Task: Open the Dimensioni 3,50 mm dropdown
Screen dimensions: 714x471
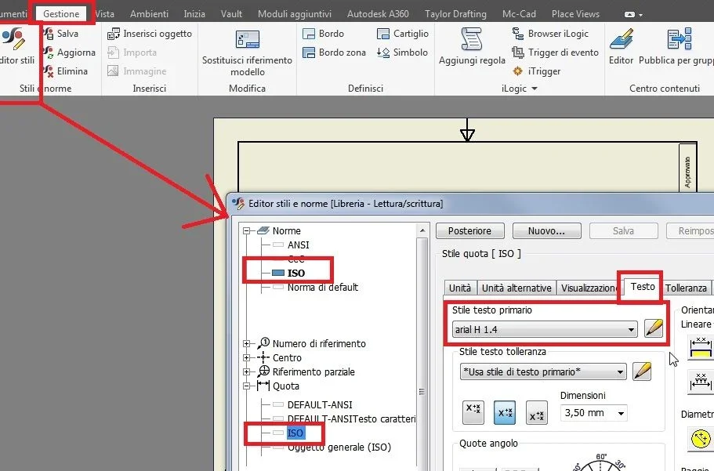Action: coord(594,413)
